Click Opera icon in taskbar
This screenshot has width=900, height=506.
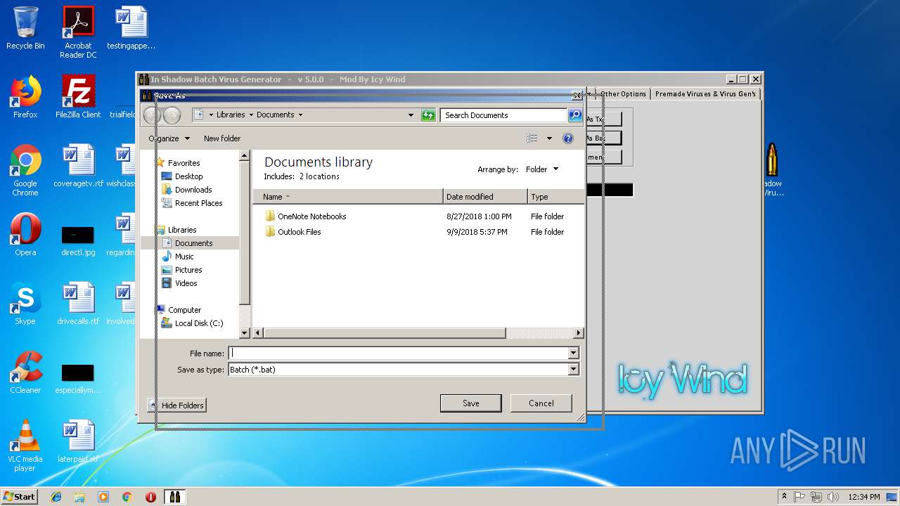coord(150,497)
